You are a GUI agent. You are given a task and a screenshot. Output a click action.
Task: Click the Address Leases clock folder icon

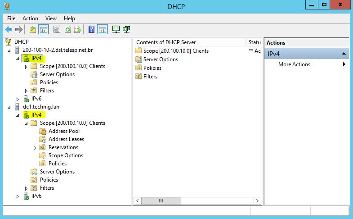click(43, 139)
